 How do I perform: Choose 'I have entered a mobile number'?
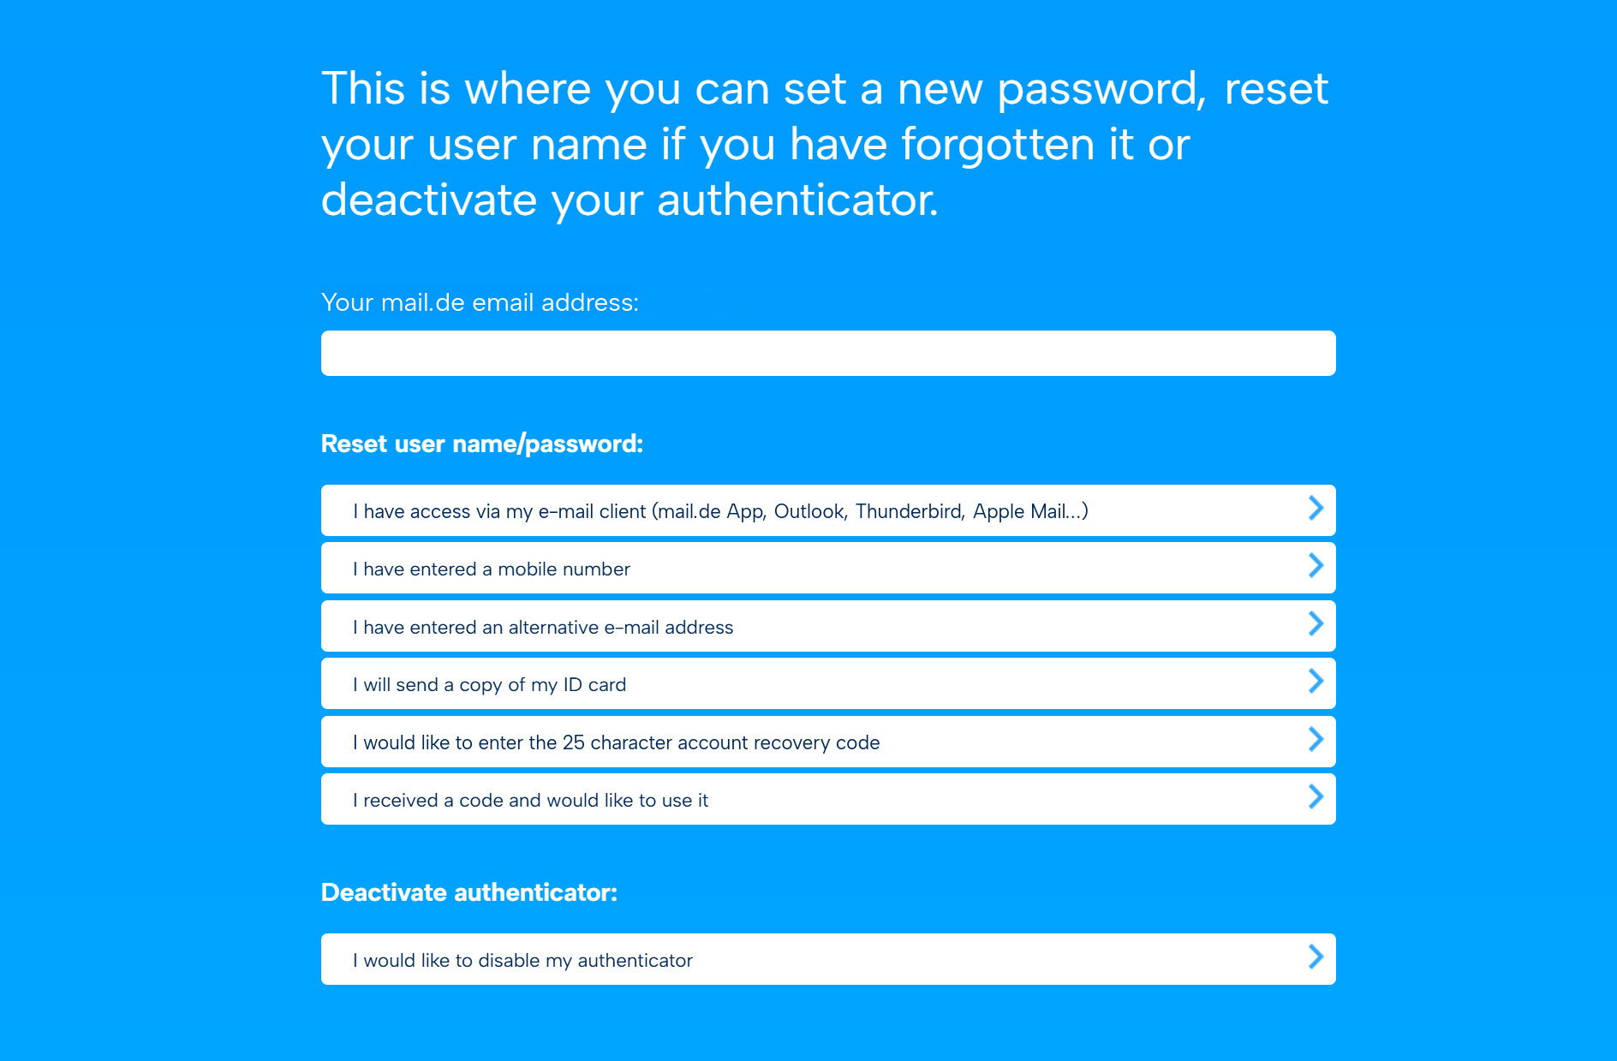tap(828, 568)
